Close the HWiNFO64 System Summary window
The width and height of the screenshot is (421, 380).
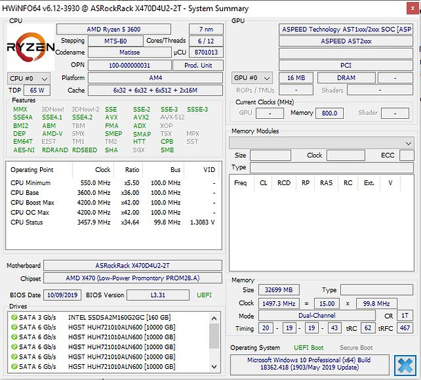pyautogui.click(x=413, y=8)
